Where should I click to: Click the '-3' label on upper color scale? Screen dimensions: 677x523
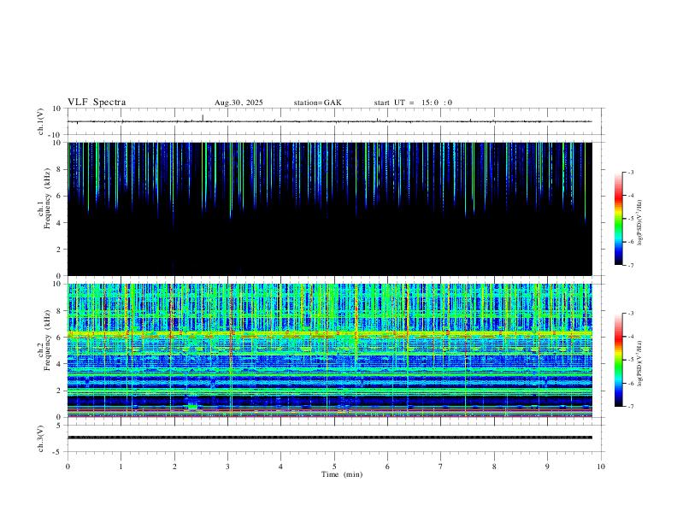pyautogui.click(x=630, y=172)
